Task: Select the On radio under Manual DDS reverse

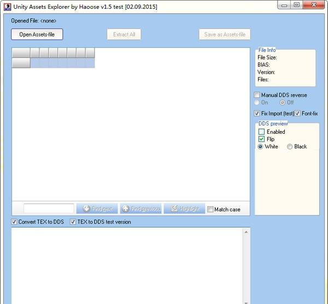Action: (x=257, y=103)
